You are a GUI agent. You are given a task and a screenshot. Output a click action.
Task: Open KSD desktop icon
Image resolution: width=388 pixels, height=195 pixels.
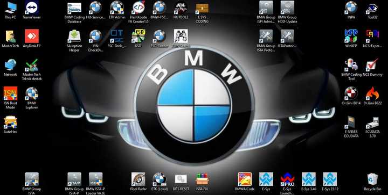138,39
